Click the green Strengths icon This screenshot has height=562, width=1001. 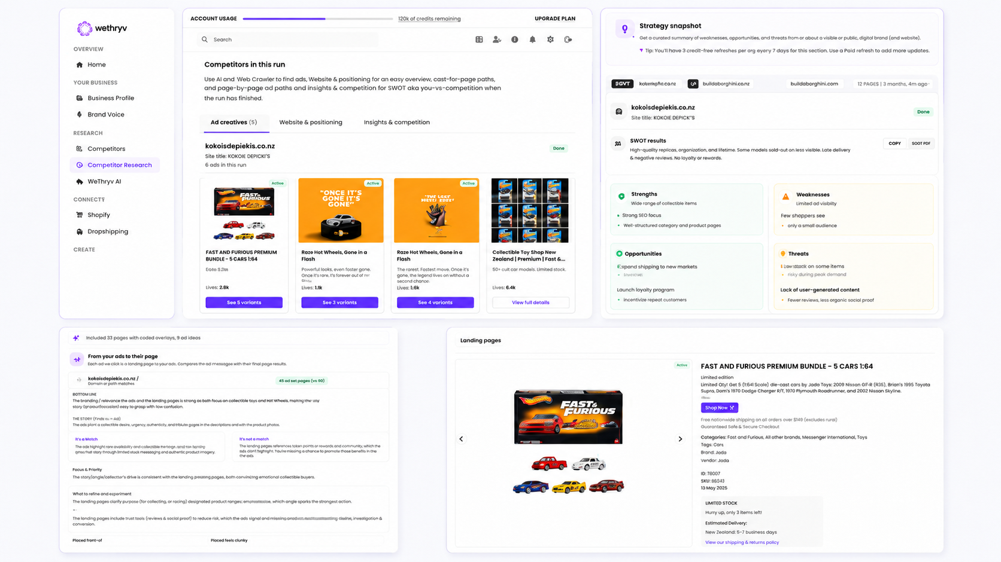pyautogui.click(x=621, y=196)
